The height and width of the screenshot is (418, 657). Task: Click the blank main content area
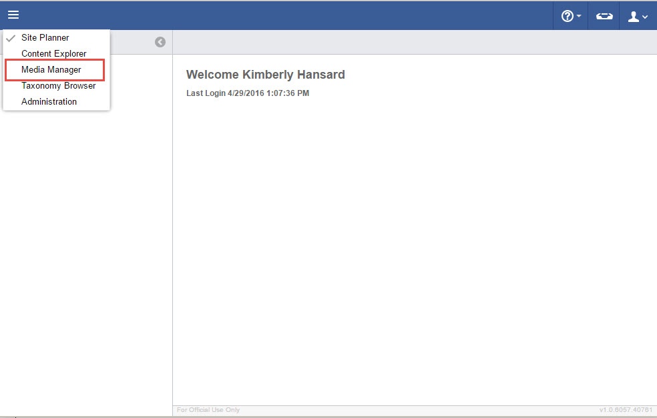click(x=414, y=253)
